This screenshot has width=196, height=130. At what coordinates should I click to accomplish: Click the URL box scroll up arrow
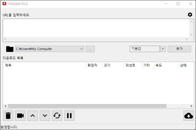(191, 22)
